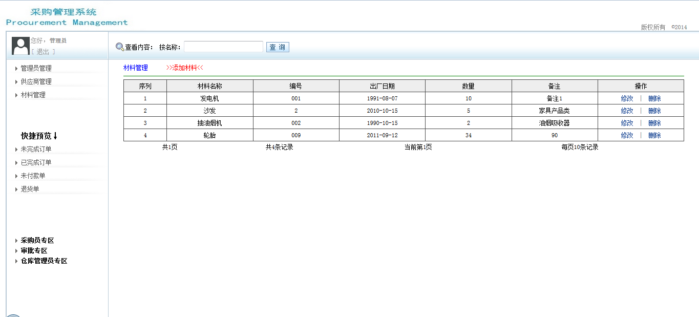Open 仓库管理员专区 section
Screen dimensions: 699x317
point(44,261)
